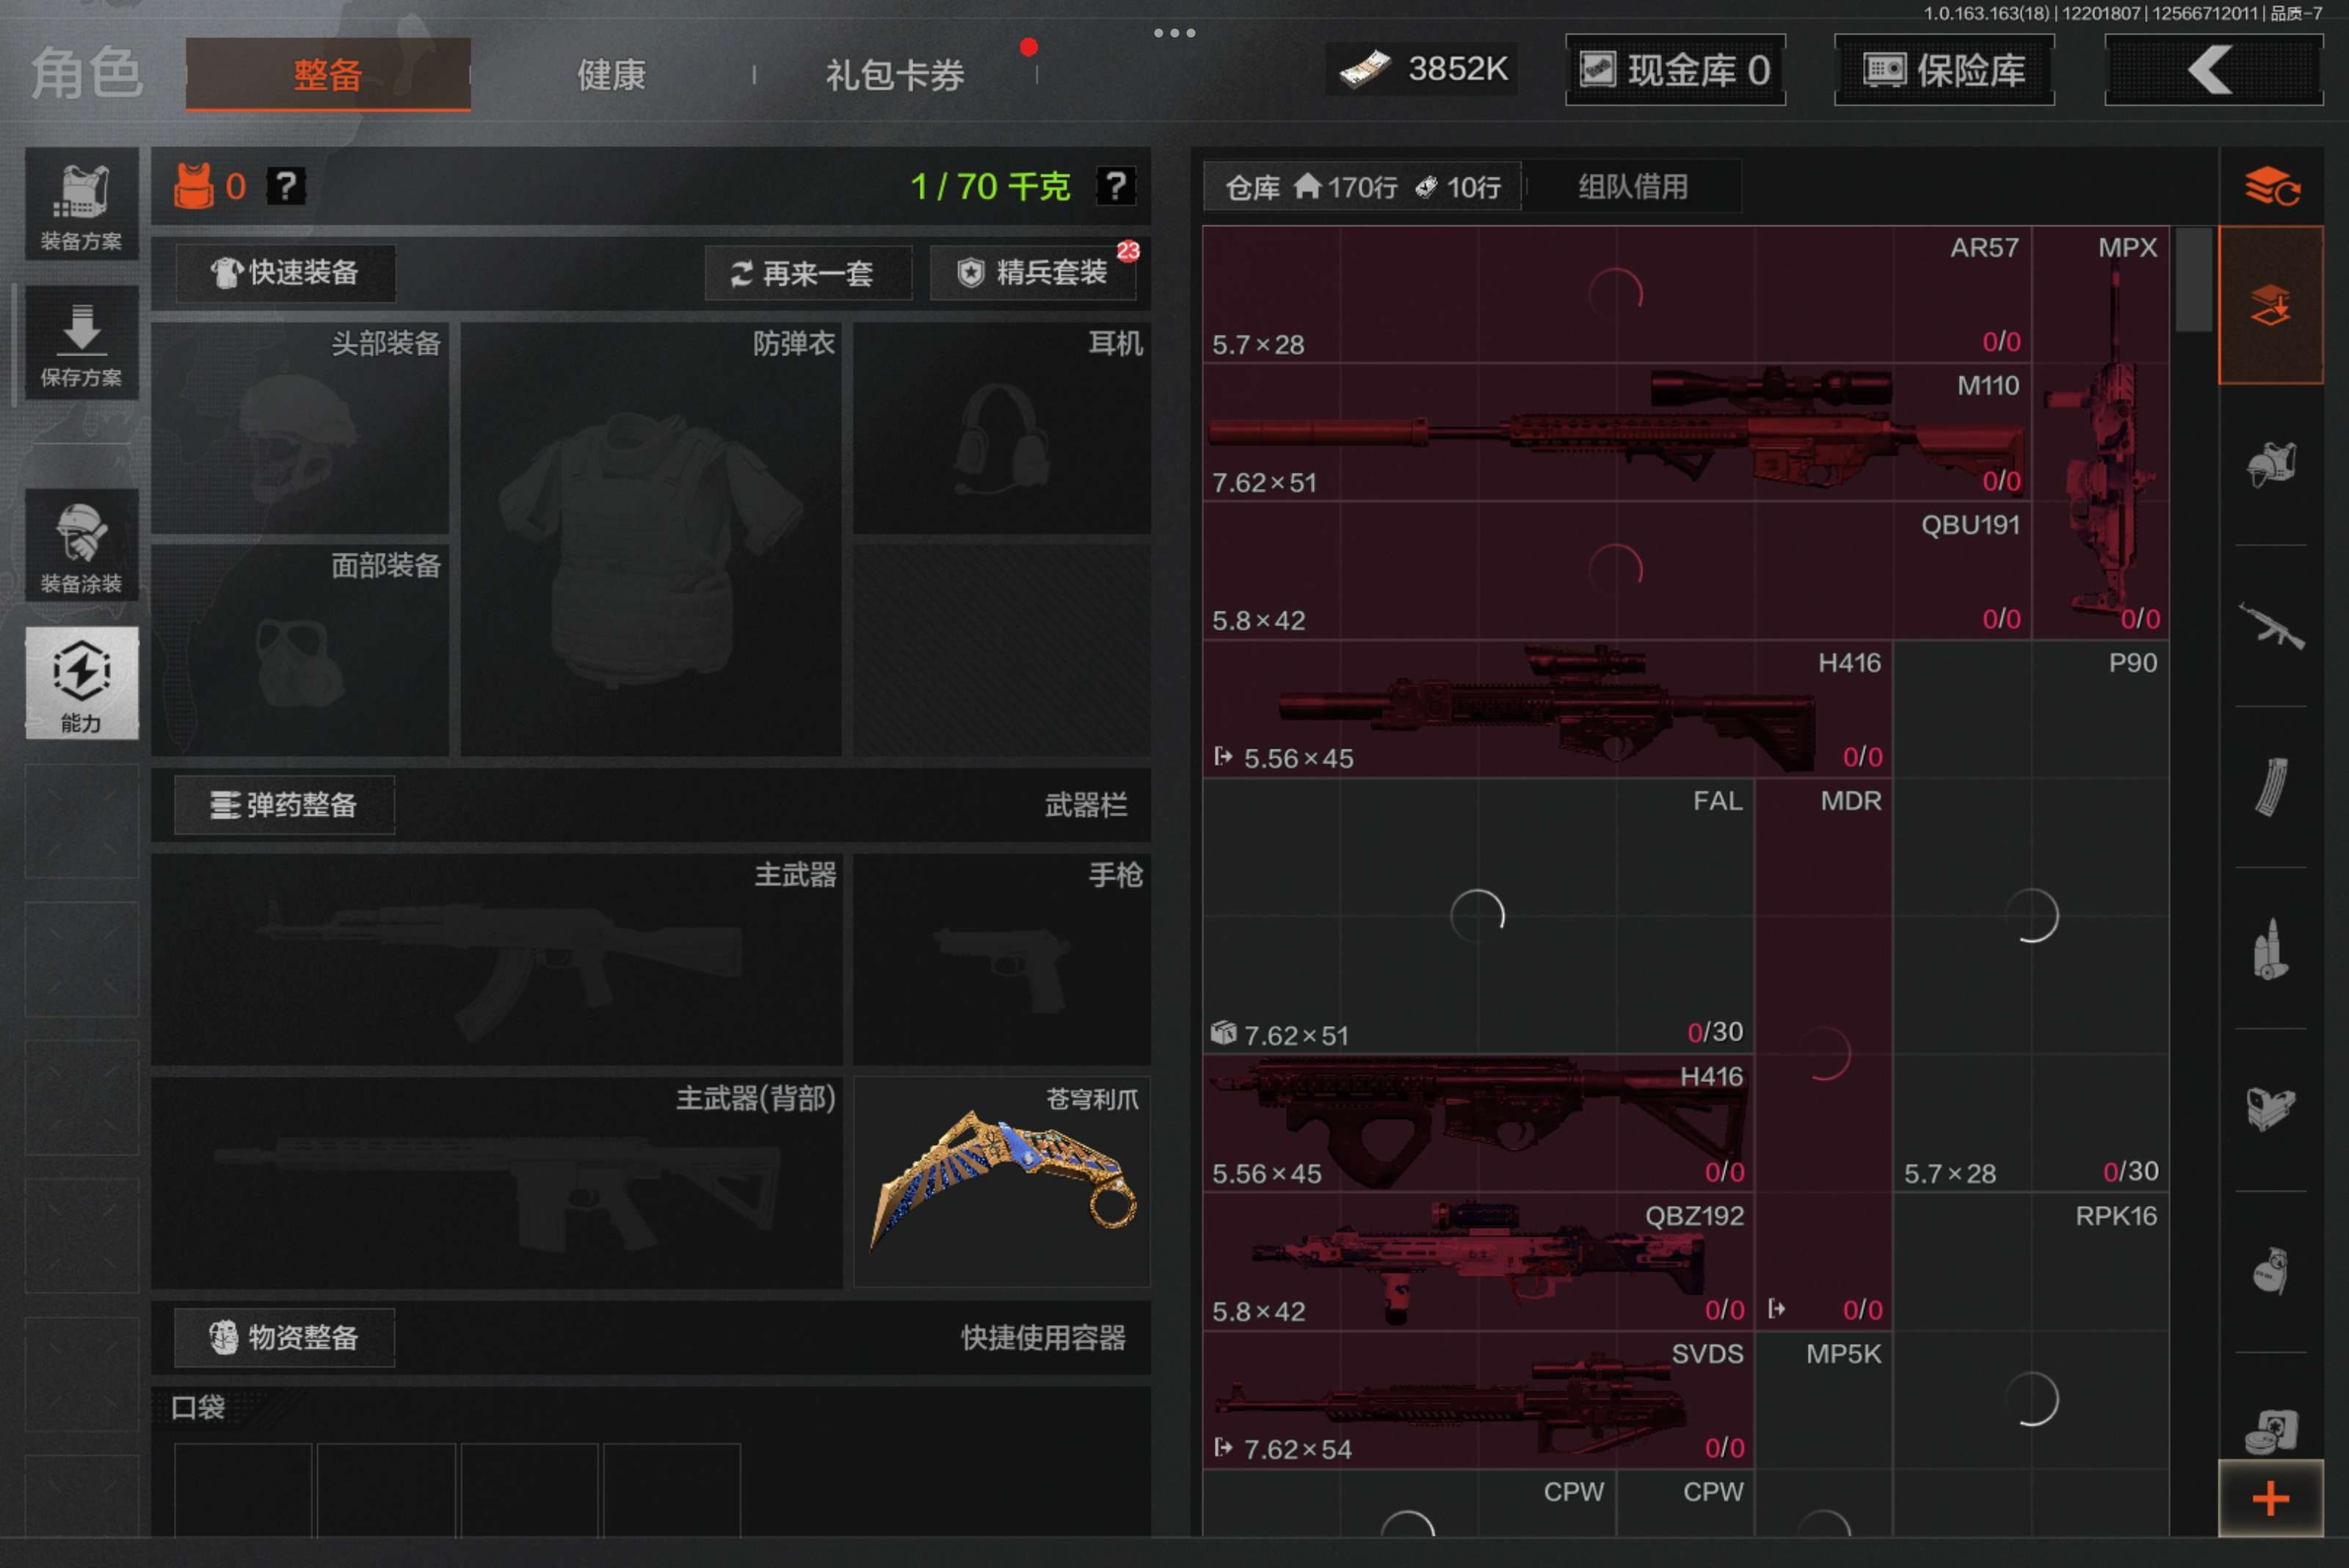Click the back arrow button

click(2213, 70)
